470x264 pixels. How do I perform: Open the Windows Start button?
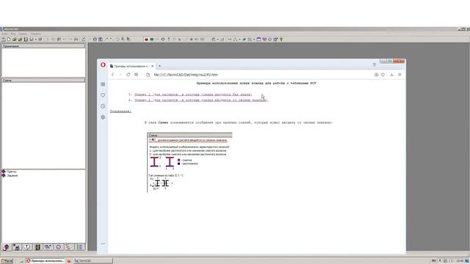pyautogui.click(x=7, y=261)
